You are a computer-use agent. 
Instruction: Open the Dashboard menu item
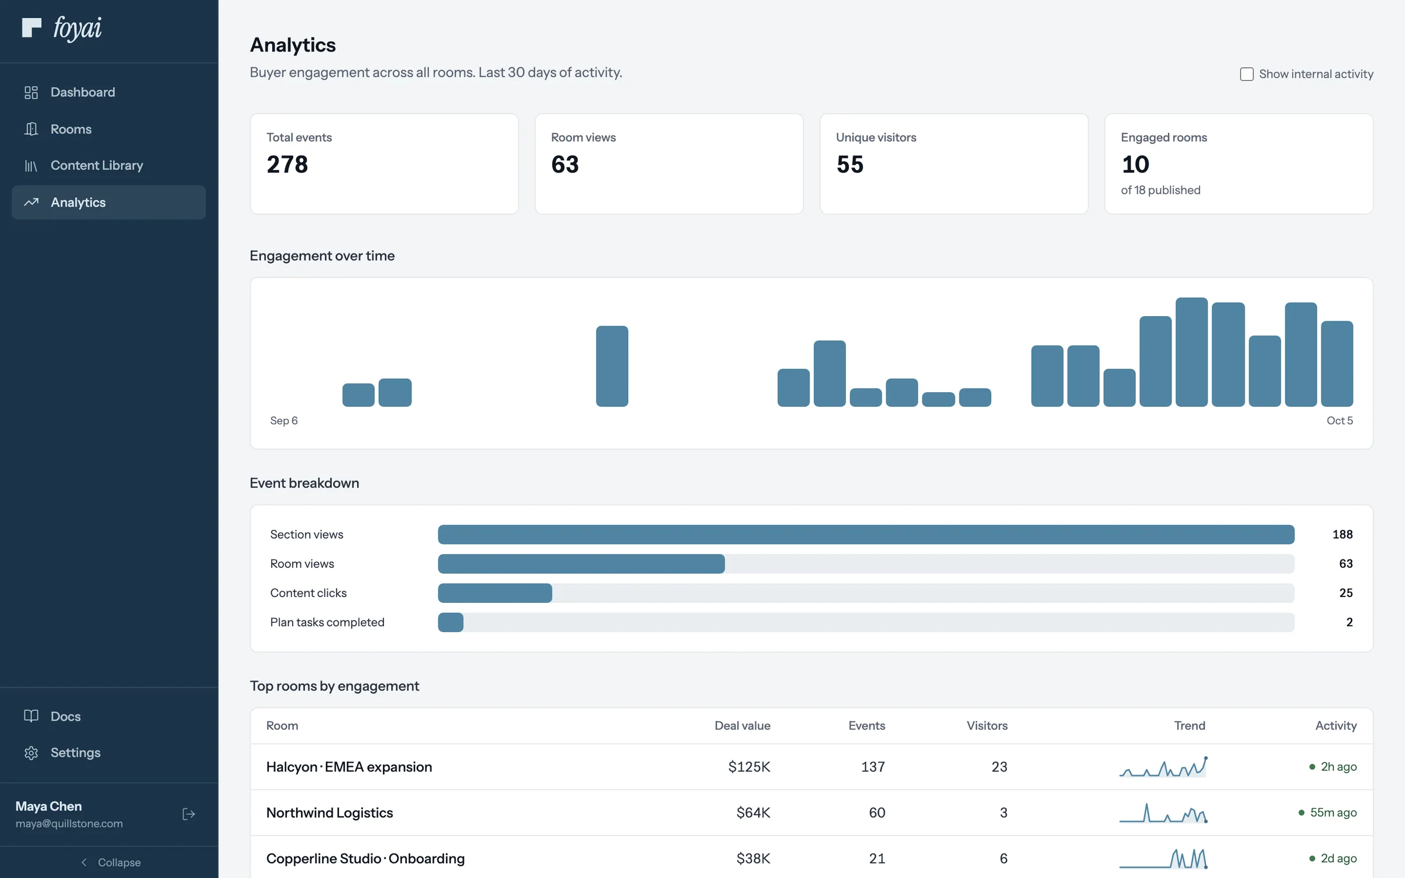[x=109, y=92]
